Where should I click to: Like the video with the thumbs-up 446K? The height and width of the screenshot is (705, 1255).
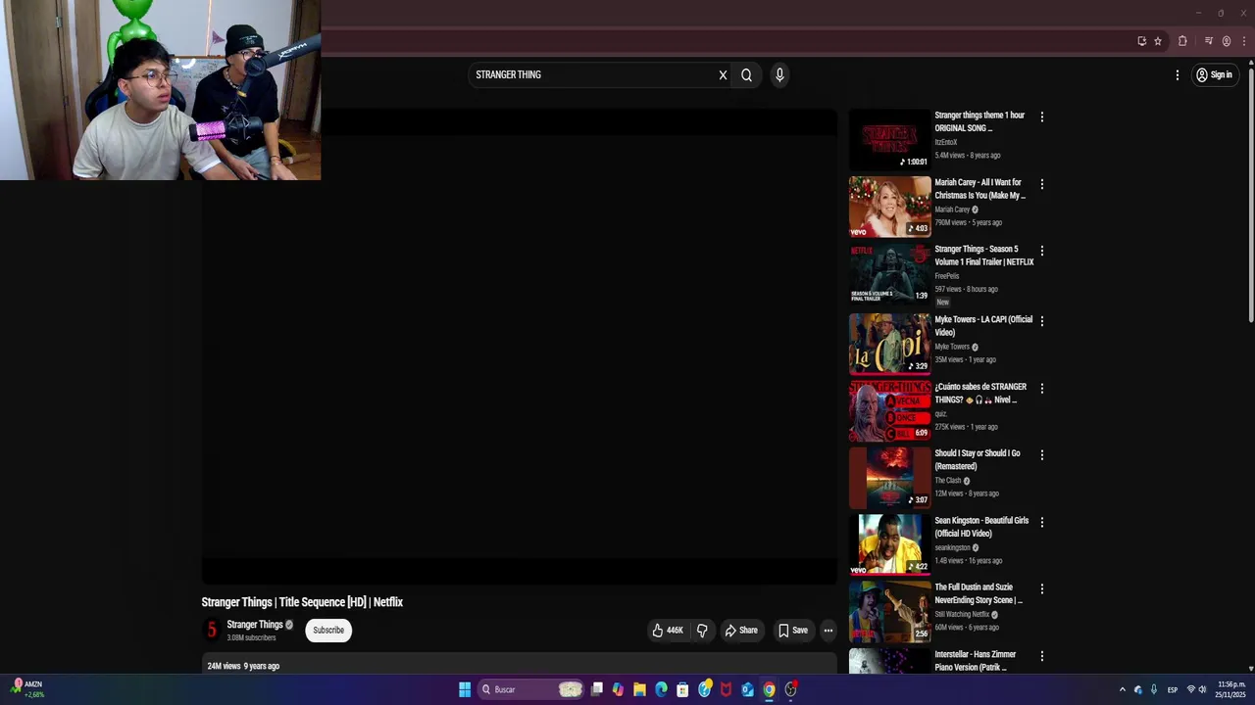pyautogui.click(x=667, y=631)
